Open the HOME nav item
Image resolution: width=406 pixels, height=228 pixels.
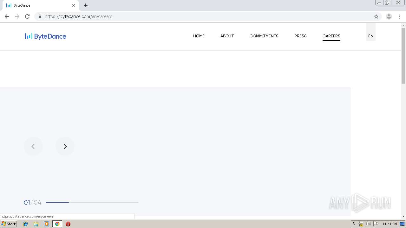pos(199,36)
